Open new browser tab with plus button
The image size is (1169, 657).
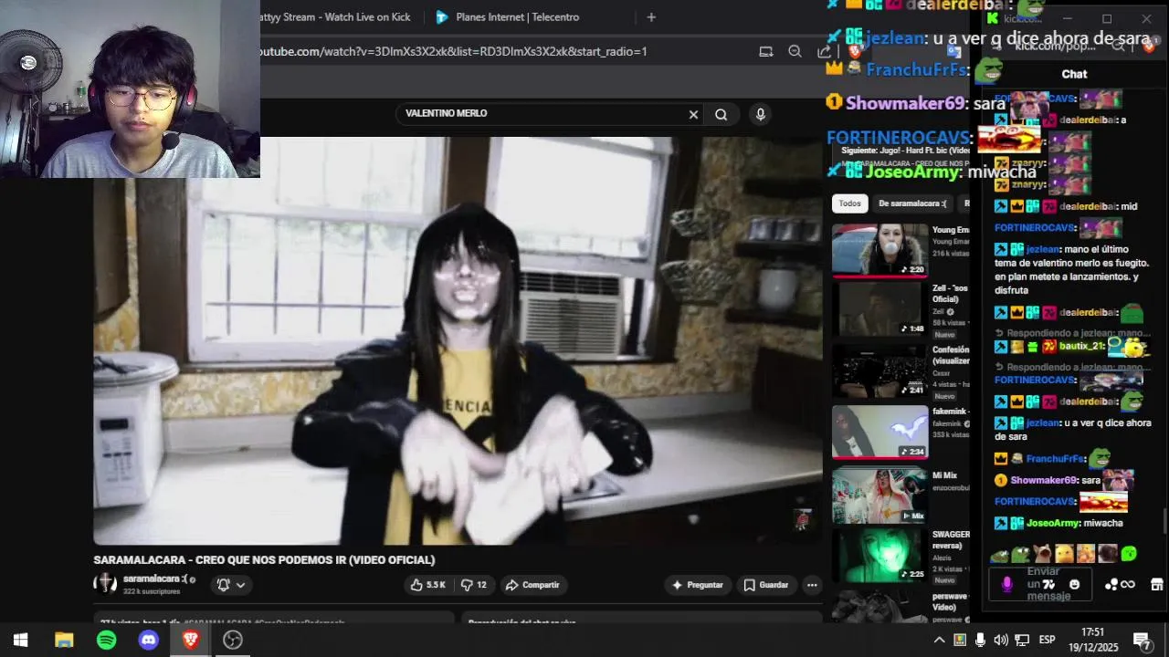(x=651, y=16)
